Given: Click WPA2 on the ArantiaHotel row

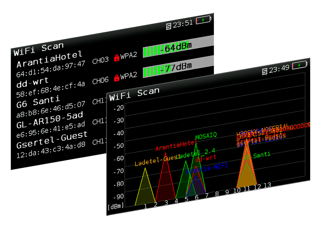Looking at the screenshot, I should (129, 55).
